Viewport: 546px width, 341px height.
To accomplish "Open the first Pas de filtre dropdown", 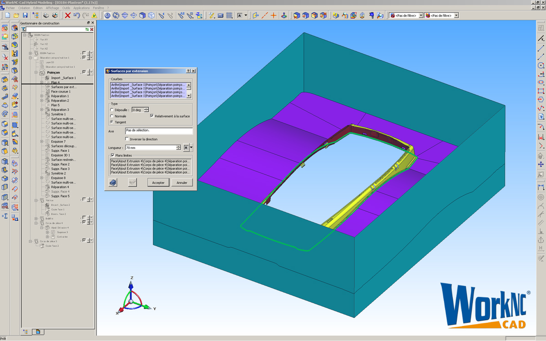I will click(x=420, y=15).
